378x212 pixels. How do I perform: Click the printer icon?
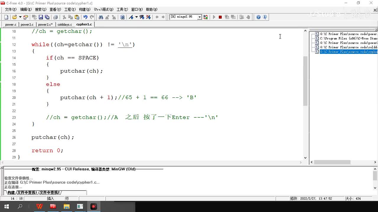(x=55, y=17)
